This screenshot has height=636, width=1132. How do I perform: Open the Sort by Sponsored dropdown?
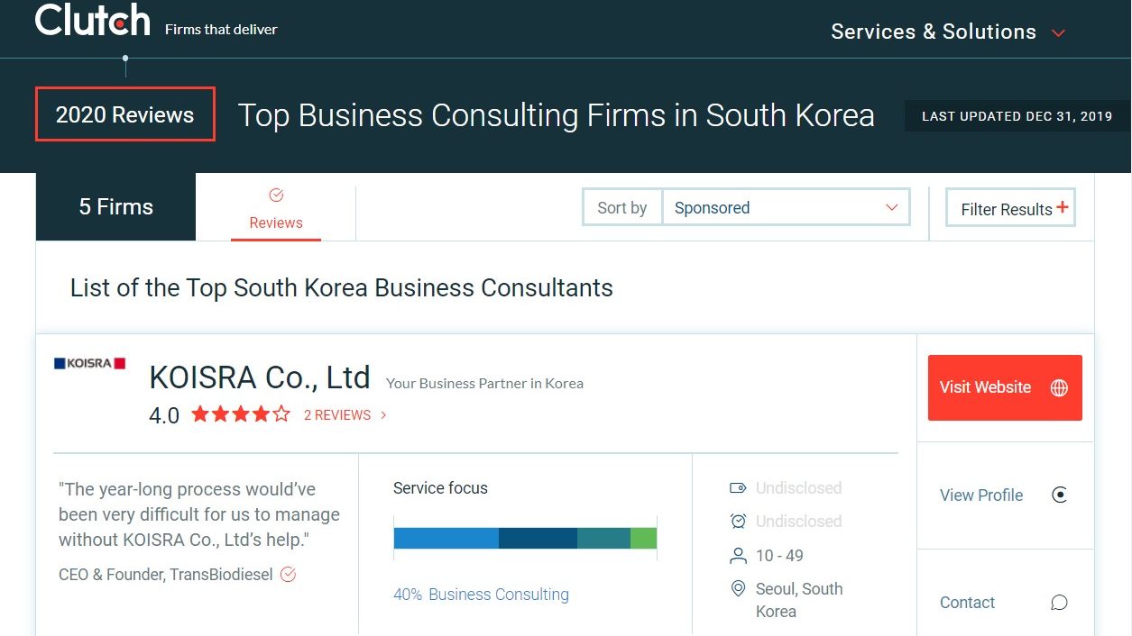pos(785,207)
